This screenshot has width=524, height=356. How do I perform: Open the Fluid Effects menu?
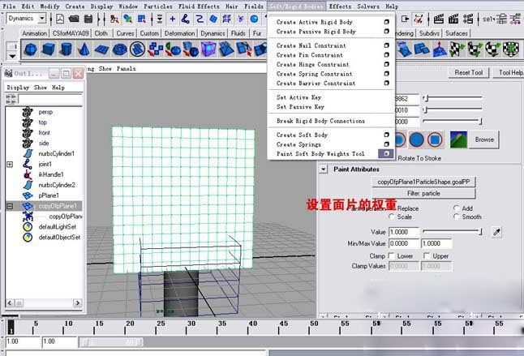click(x=199, y=6)
